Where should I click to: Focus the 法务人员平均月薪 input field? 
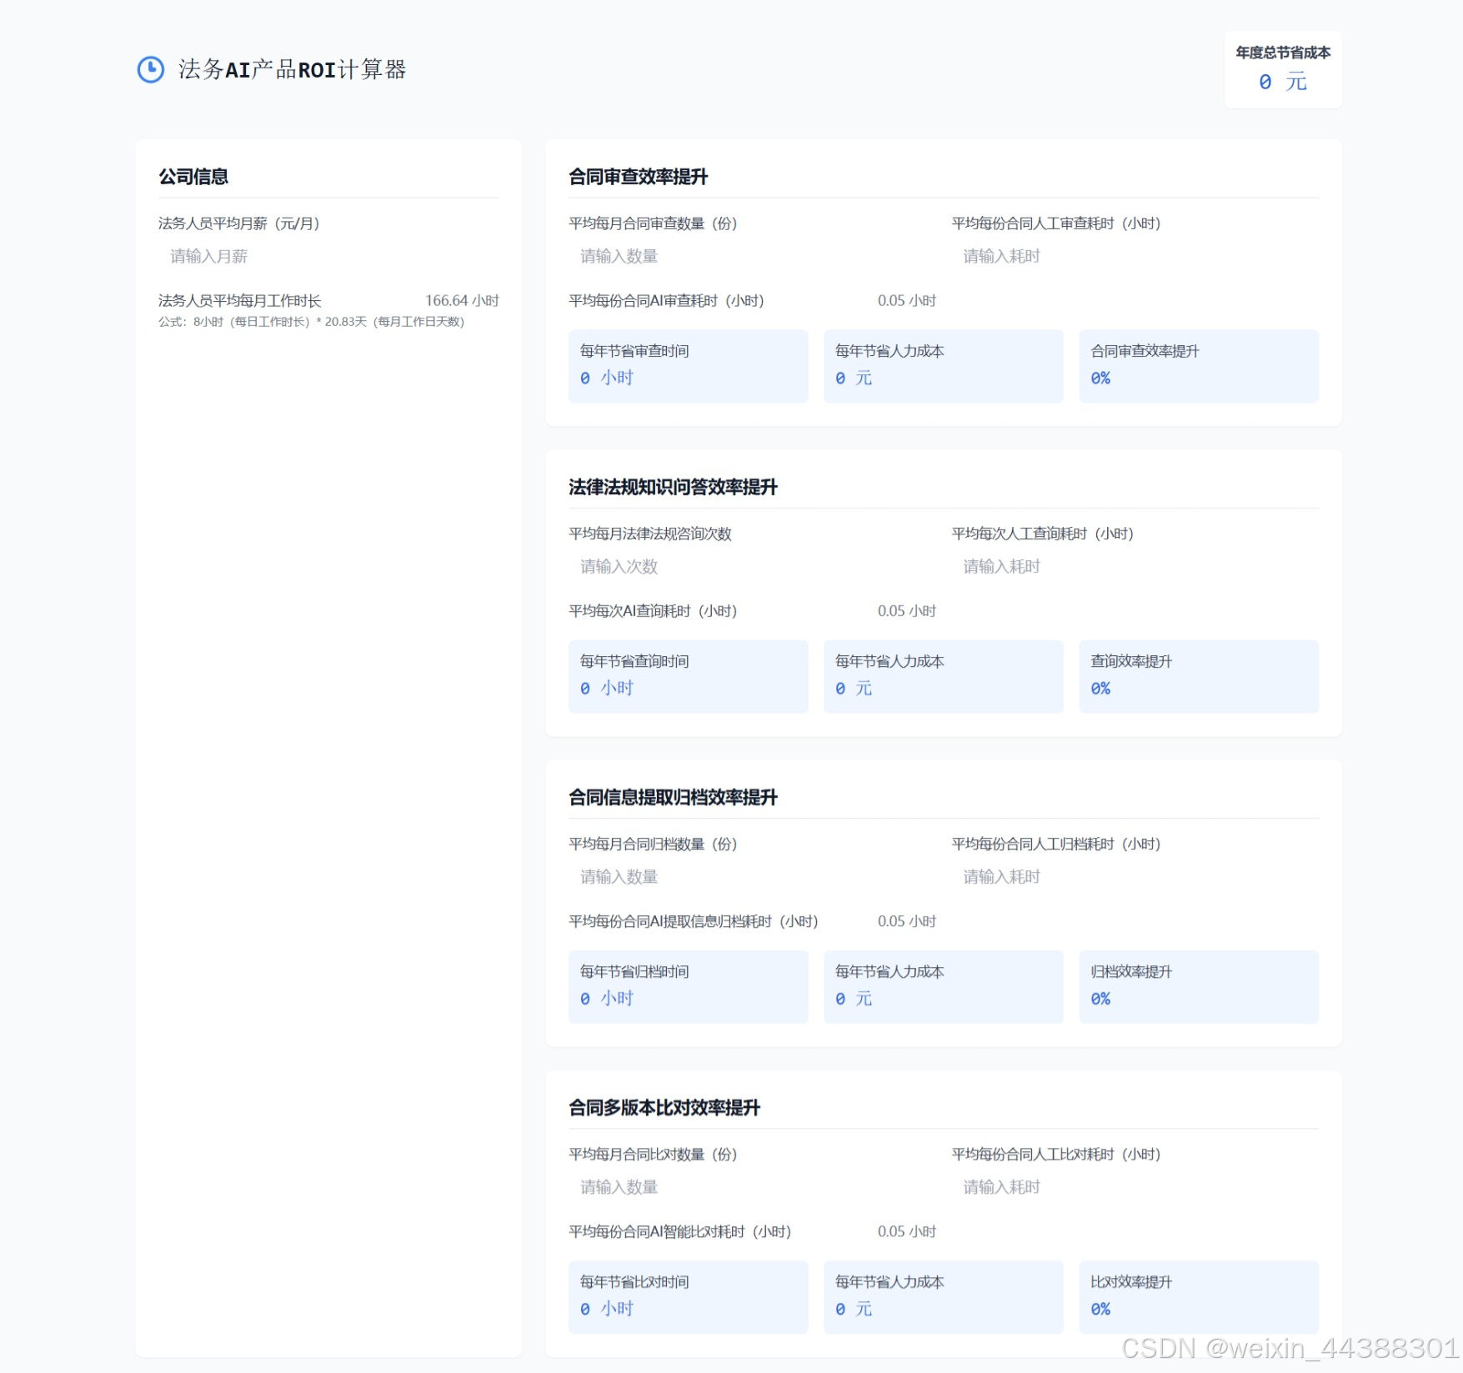pyautogui.click(x=328, y=256)
